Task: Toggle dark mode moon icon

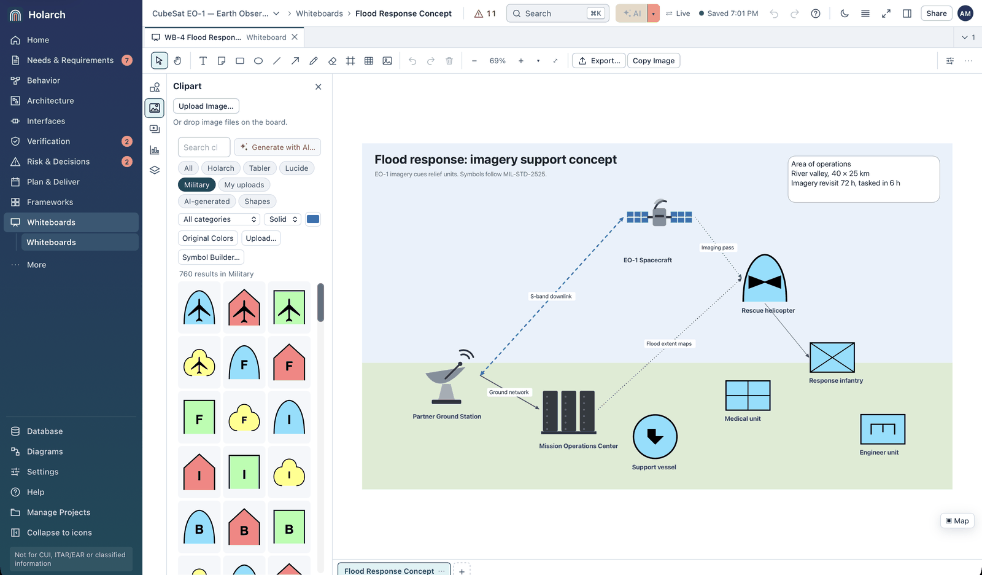Action: pyautogui.click(x=845, y=14)
